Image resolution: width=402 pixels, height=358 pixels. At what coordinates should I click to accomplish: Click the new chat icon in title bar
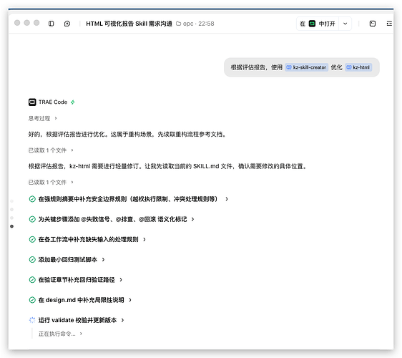coord(67,24)
